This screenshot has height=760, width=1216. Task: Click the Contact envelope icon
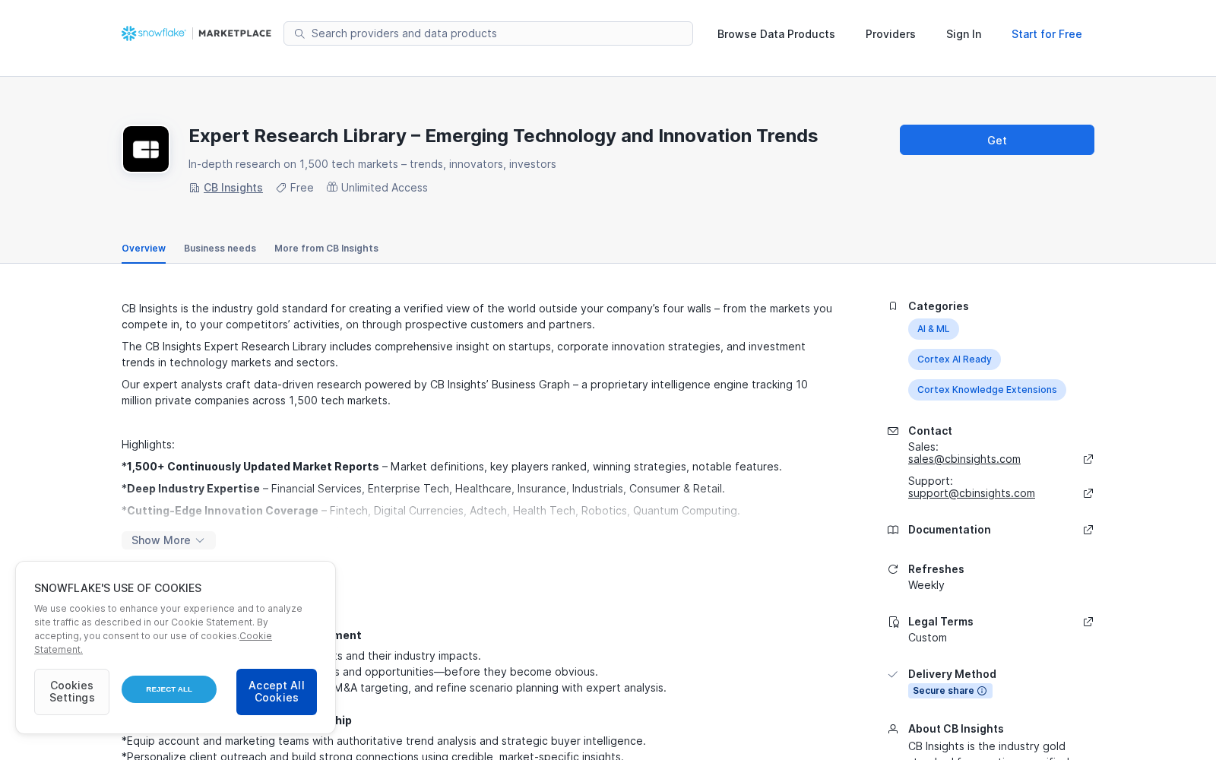(893, 431)
